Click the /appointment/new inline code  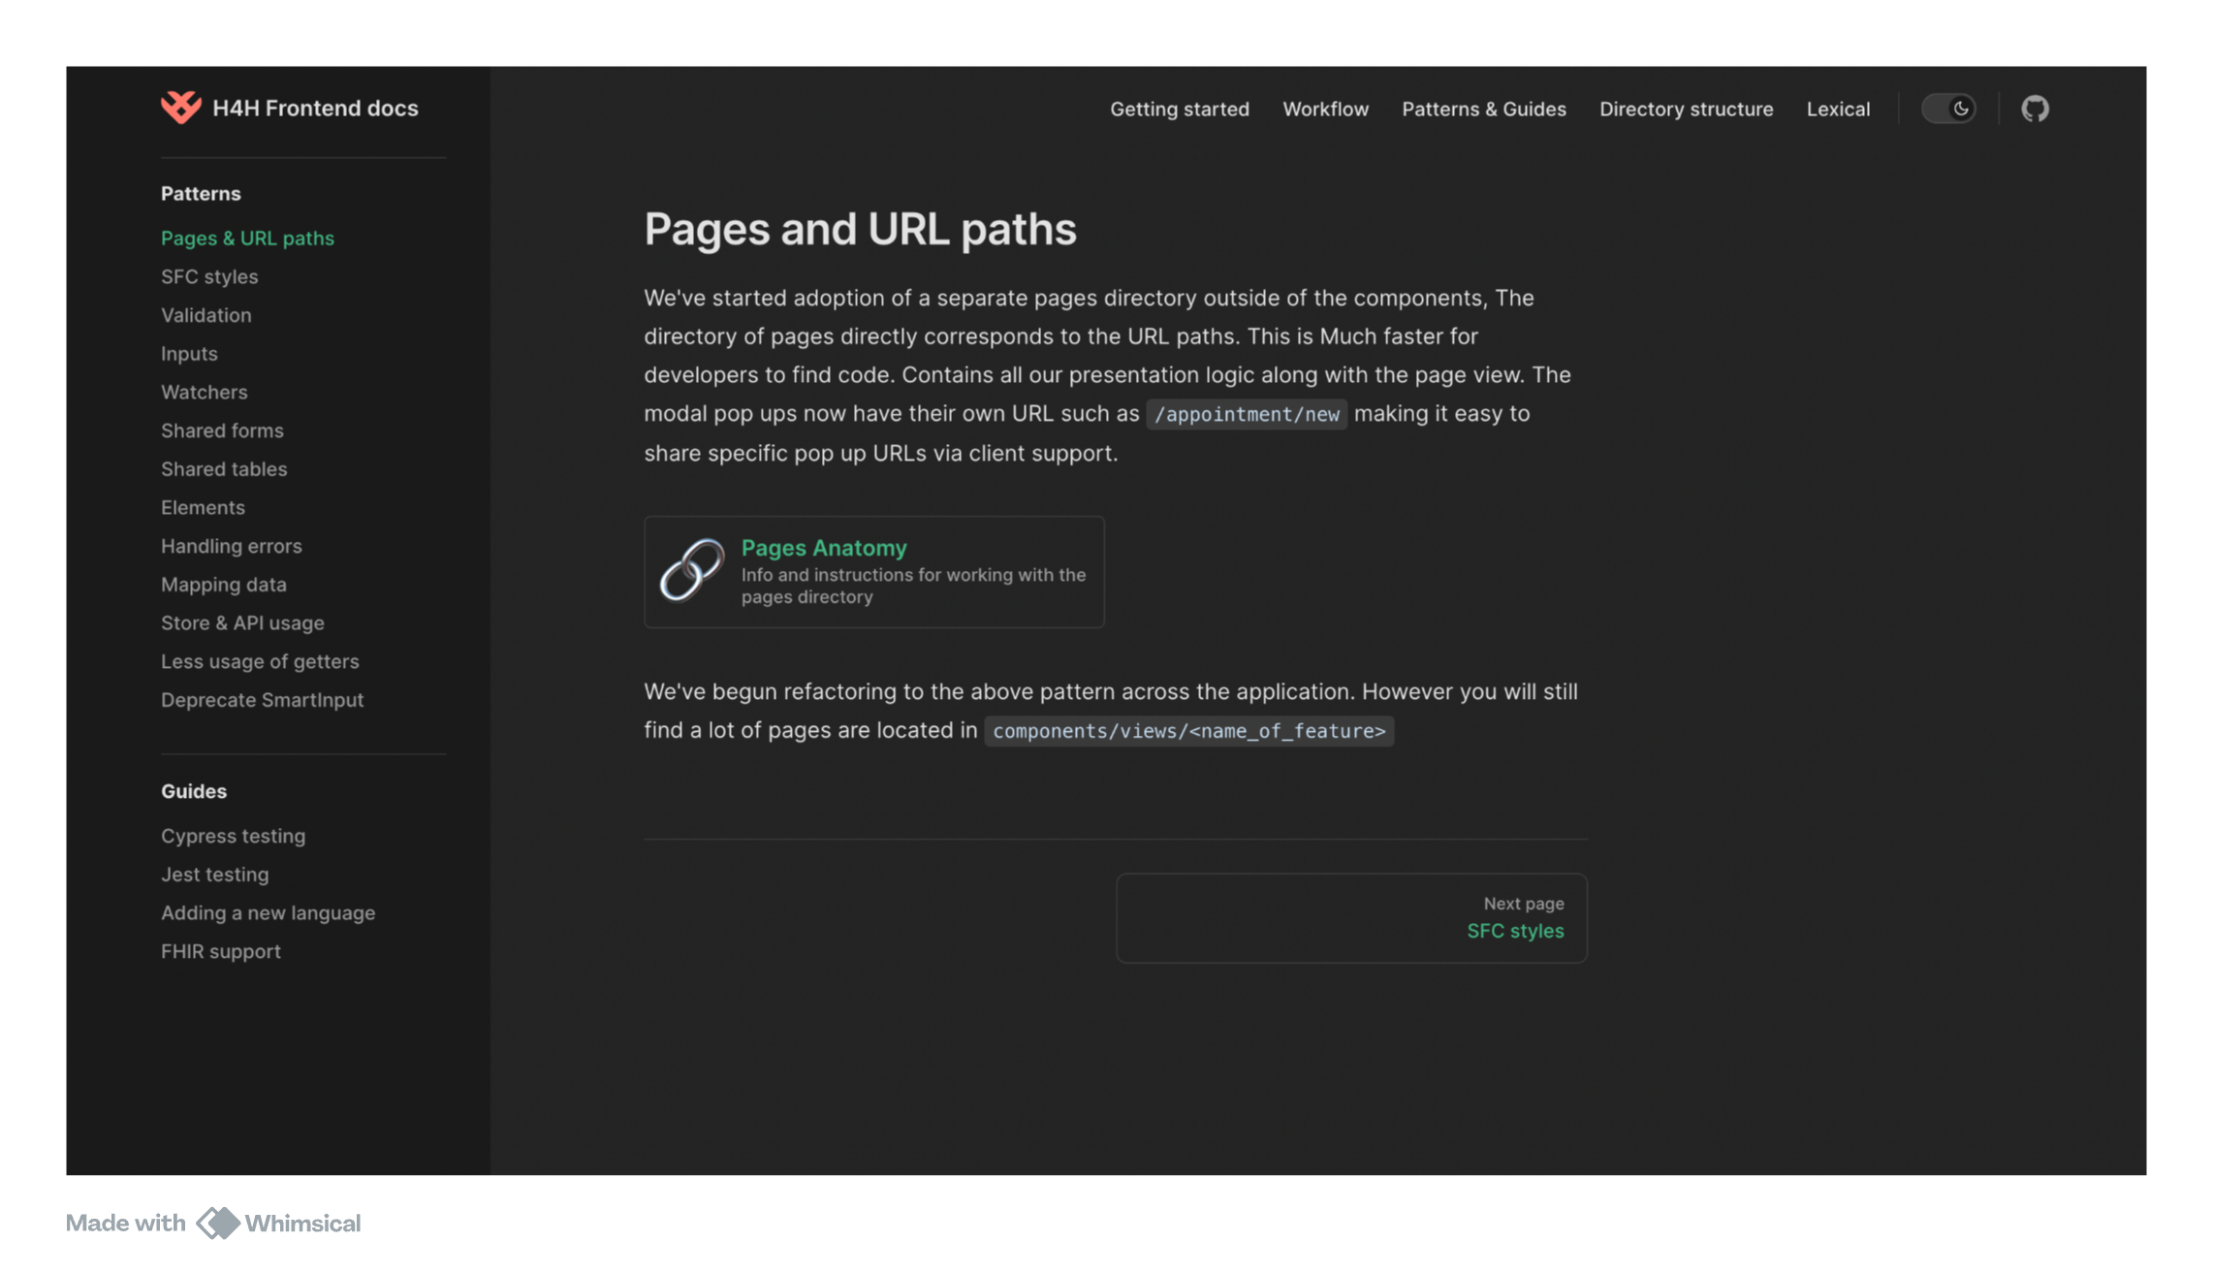1247,415
